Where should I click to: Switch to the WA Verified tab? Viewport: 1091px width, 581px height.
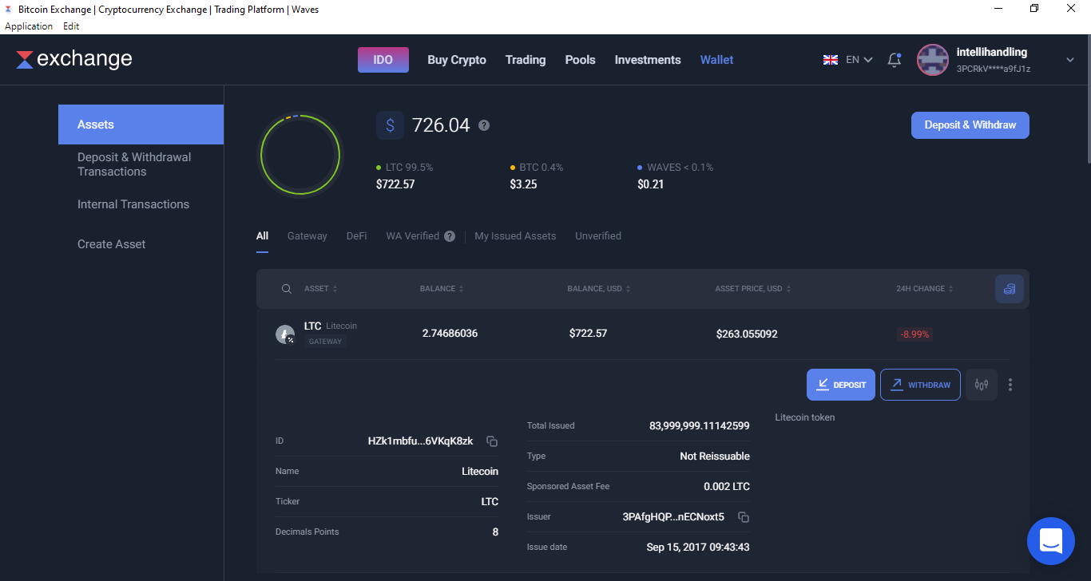(x=413, y=236)
